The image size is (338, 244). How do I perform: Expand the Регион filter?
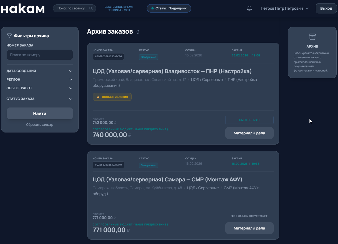[40, 80]
